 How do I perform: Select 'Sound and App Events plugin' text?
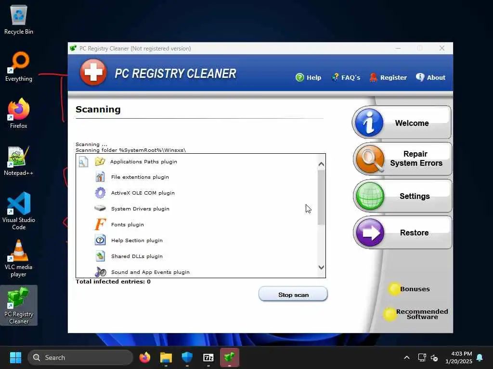(150, 272)
